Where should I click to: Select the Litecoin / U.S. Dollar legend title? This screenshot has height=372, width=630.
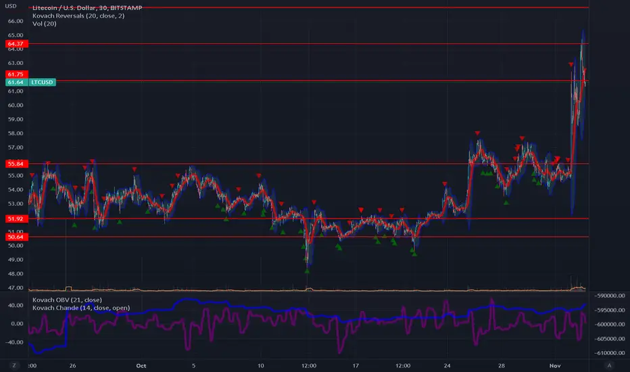pos(87,7)
